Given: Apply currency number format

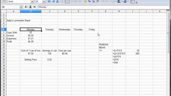Looking at the screenshot, I should point(85,1).
